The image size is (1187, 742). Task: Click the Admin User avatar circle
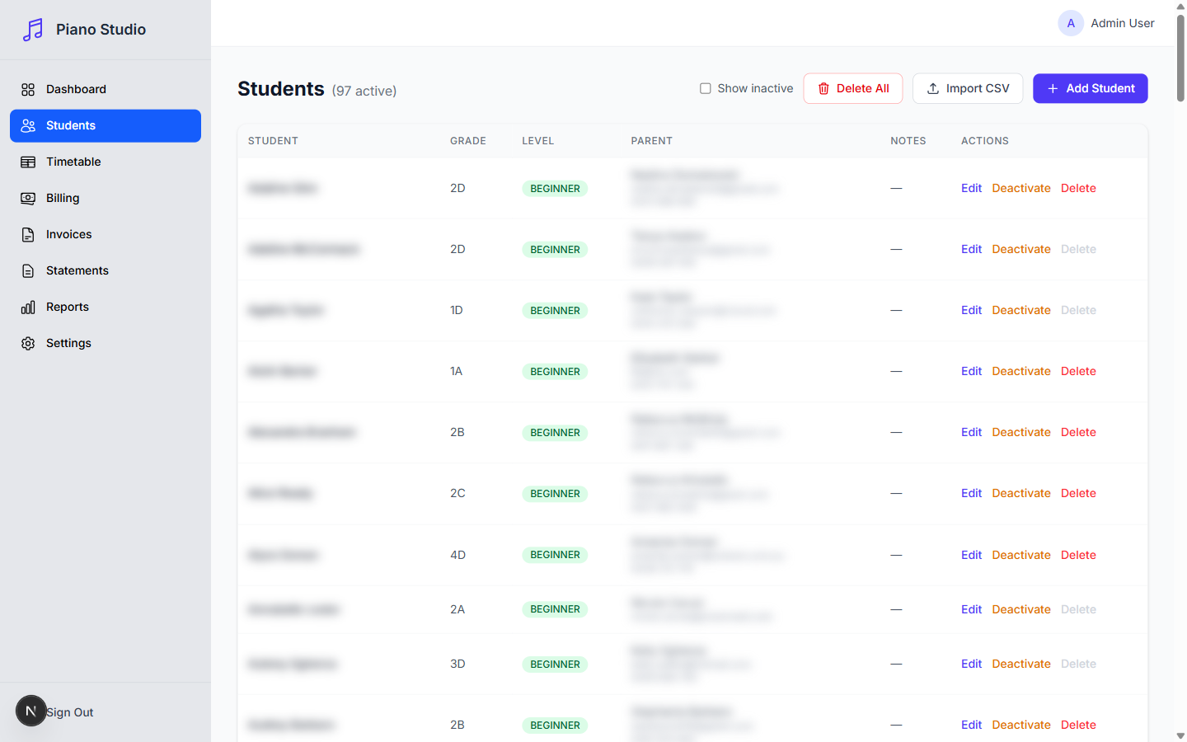tap(1071, 23)
